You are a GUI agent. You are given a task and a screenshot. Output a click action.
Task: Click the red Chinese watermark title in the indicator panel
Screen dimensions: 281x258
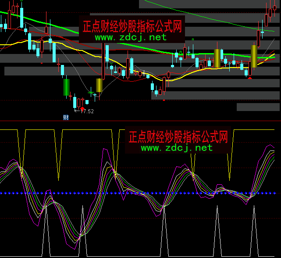click(178, 136)
